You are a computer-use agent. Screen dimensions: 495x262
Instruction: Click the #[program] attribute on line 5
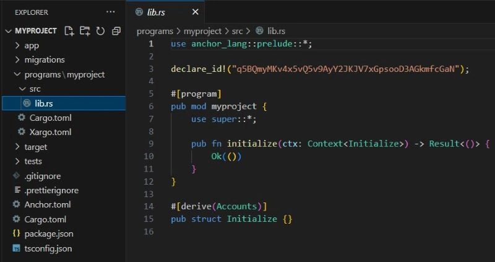point(196,94)
